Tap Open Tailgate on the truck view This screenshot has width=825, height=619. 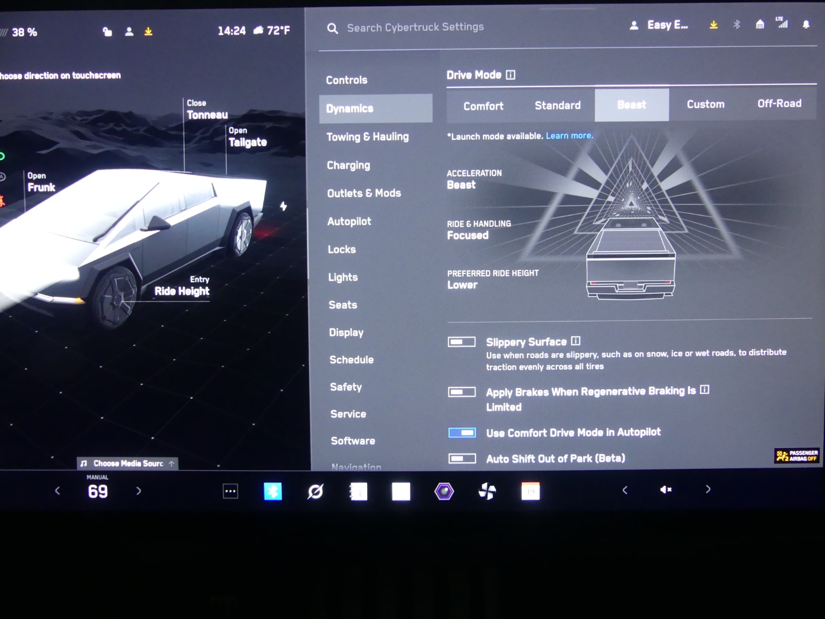pyautogui.click(x=247, y=137)
